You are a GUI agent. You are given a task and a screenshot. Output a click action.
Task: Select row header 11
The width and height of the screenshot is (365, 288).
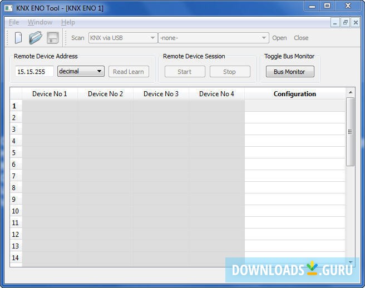[16, 222]
